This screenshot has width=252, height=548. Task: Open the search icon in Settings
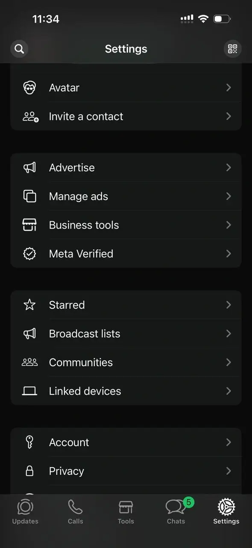pos(19,48)
